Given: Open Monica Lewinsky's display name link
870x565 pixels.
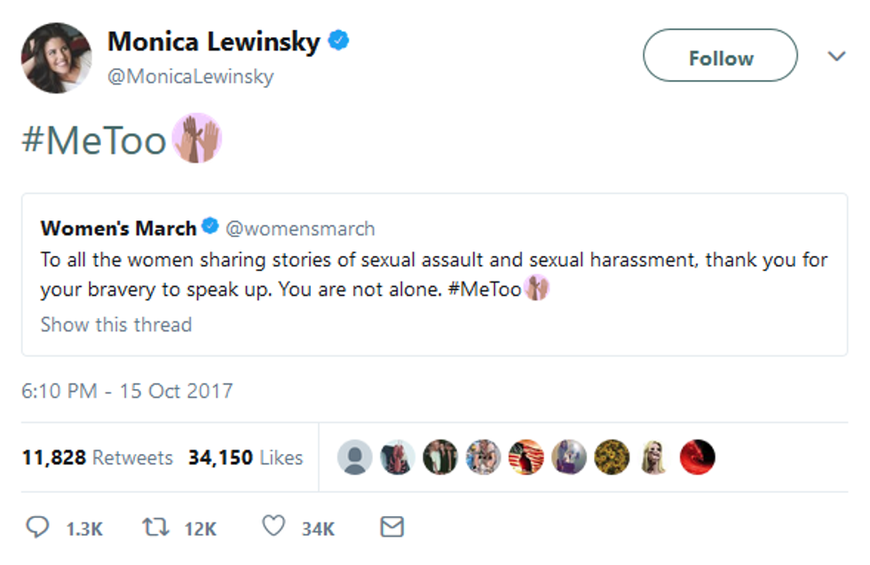Looking at the screenshot, I should pos(213,42).
